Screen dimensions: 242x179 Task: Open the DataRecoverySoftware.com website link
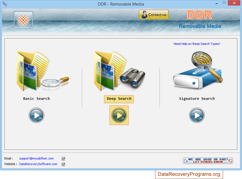(38, 164)
